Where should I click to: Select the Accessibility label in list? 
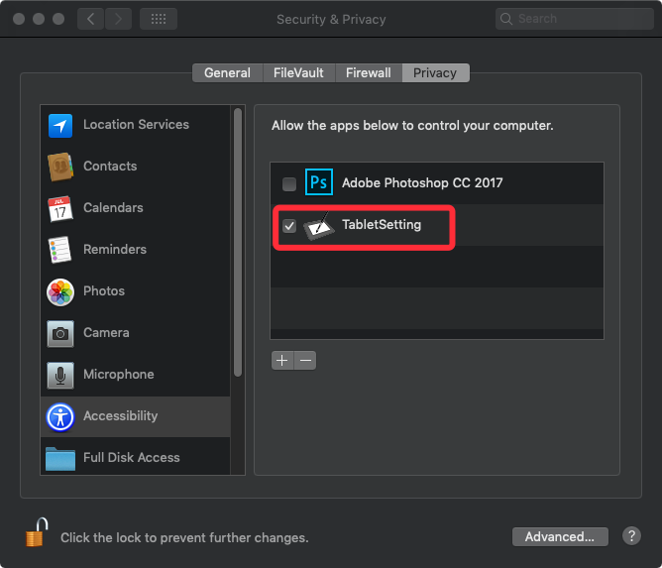[120, 415]
